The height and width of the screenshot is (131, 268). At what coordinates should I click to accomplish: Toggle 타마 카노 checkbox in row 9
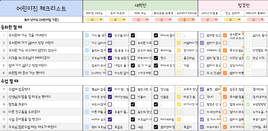(x=133, y=104)
